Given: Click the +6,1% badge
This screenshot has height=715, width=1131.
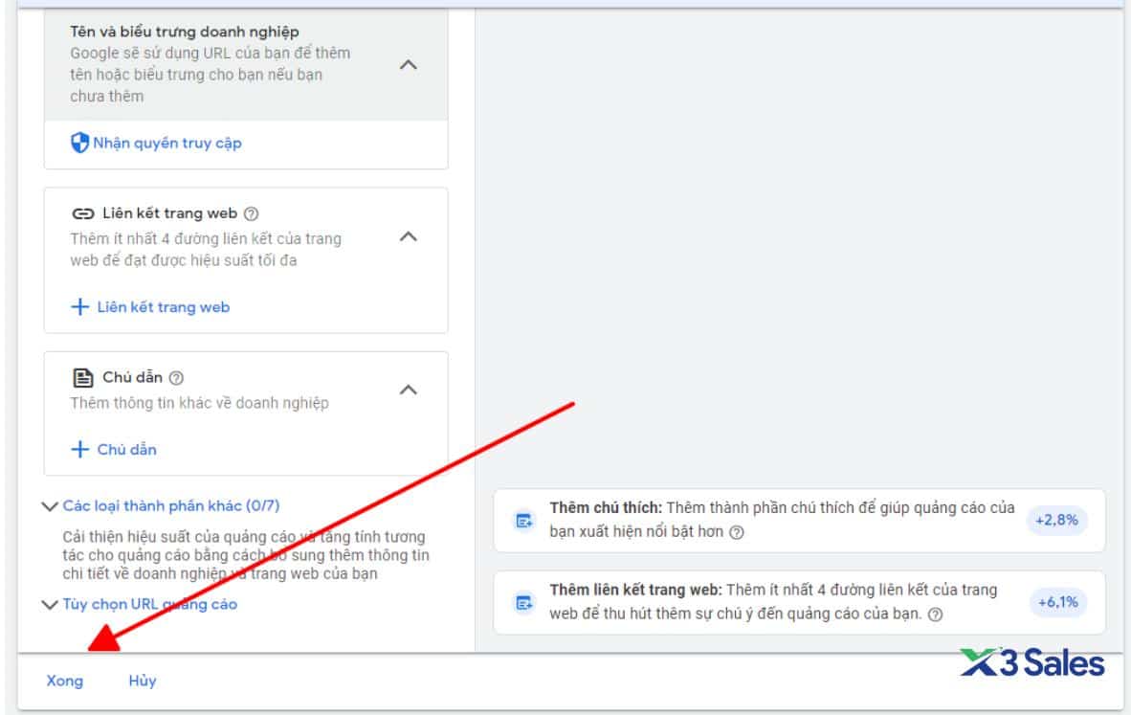Looking at the screenshot, I should (1057, 602).
